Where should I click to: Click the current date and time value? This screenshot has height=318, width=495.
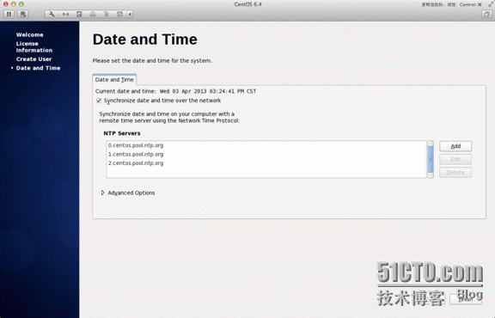208,91
